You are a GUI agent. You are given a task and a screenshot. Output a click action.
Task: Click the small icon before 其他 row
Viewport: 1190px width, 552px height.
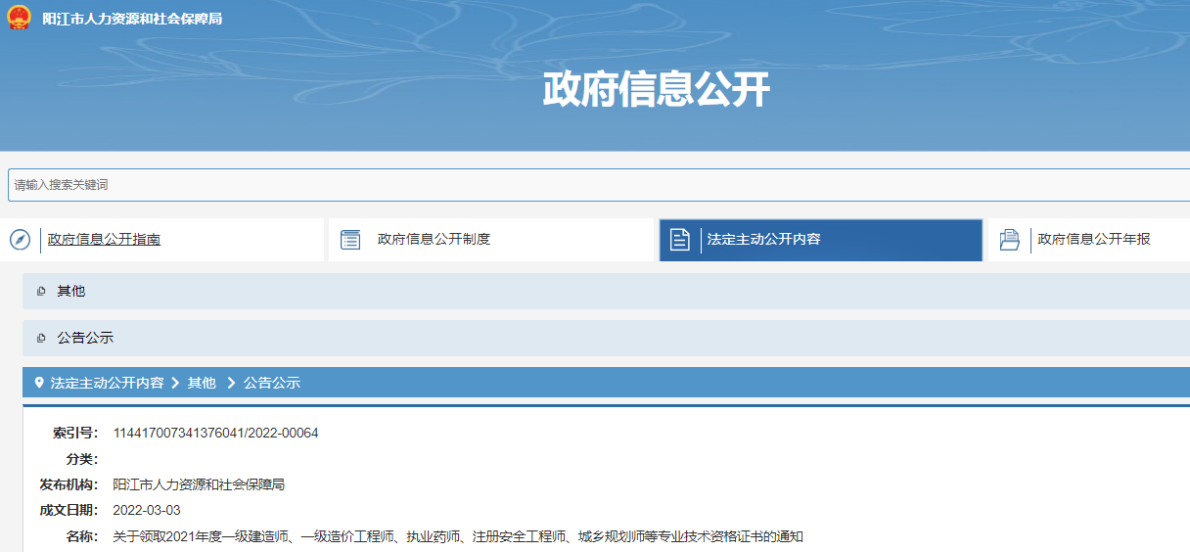tap(41, 292)
